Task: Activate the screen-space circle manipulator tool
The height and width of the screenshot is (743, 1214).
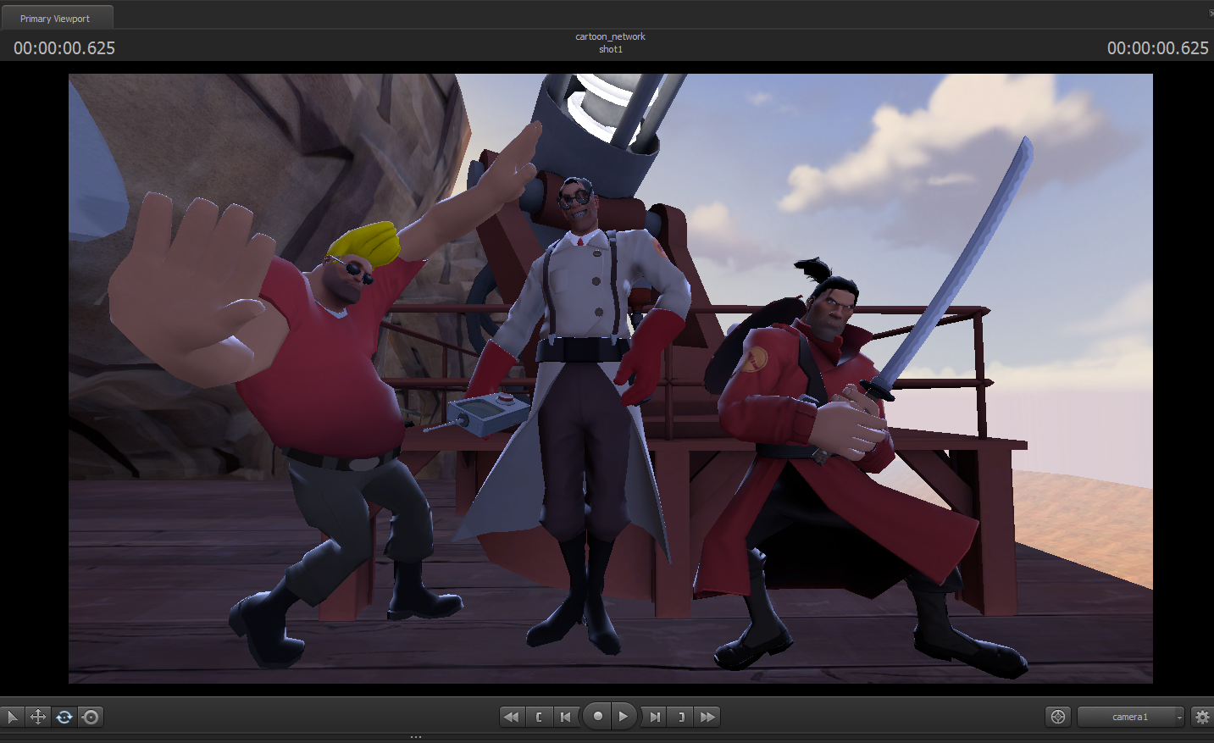Action: 91,717
